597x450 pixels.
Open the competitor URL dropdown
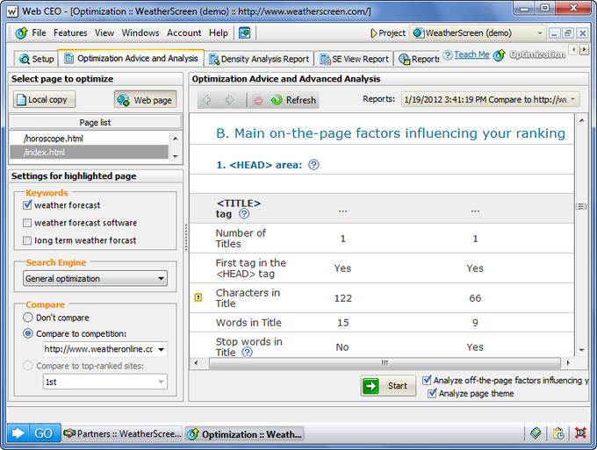click(161, 350)
